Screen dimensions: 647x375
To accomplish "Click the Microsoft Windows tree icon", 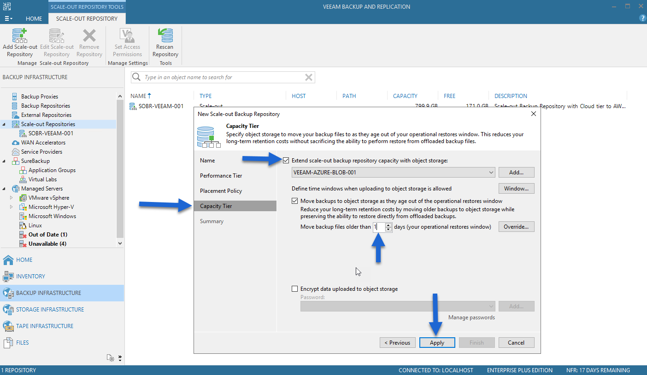I will [23, 216].
